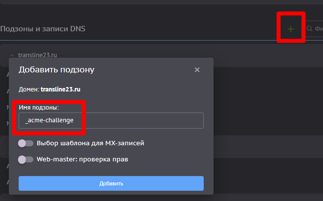
Task: Collapse the transline23.ru chevron
Action: coord(12,55)
